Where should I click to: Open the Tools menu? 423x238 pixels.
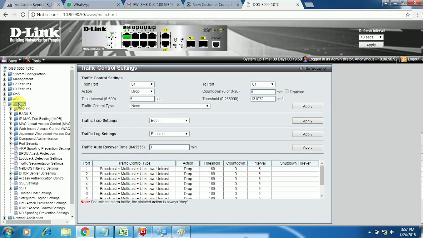pyautogui.click(x=36, y=60)
